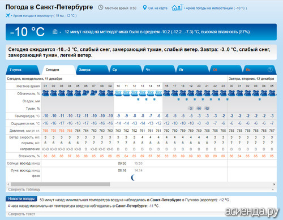Viewport: 283px width, 220px height.
Task: Click the right scroll arrow of table
Action: (x=274, y=184)
